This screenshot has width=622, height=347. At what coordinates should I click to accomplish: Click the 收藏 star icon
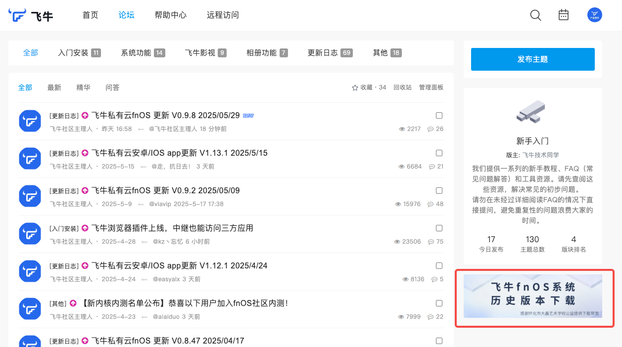click(355, 87)
